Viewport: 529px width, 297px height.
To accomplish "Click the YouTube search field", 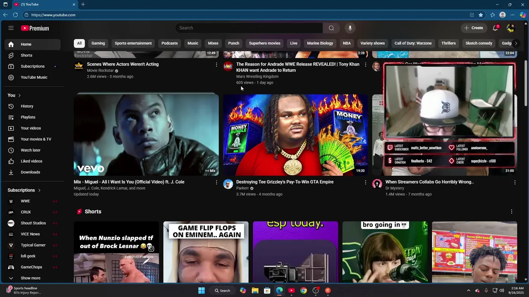I will pyautogui.click(x=249, y=28).
